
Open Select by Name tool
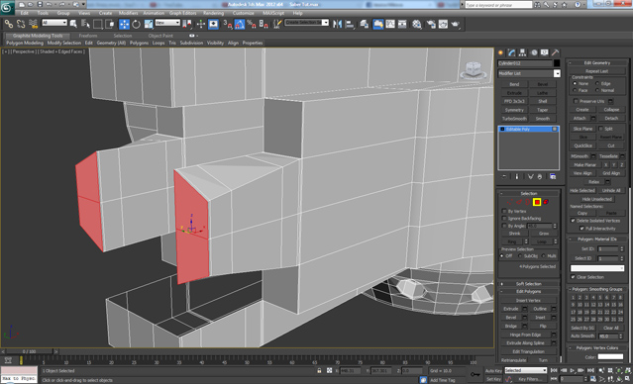pos(85,24)
